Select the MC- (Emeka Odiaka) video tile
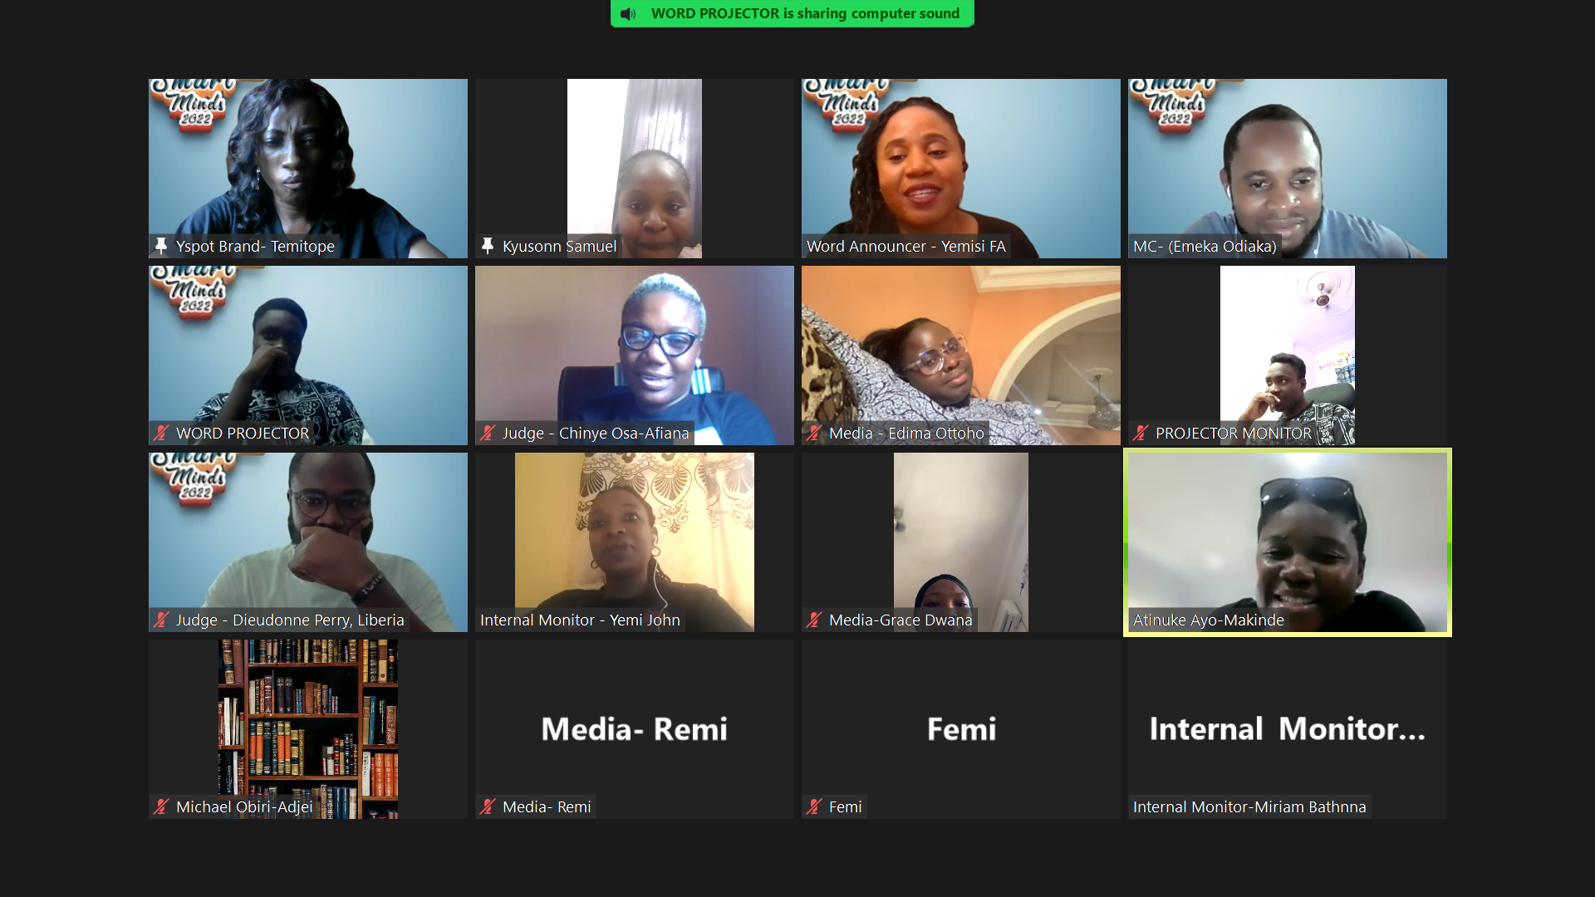The width and height of the screenshot is (1595, 897). pos(1288,169)
